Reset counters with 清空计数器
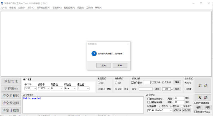This screenshot has height=116, width=213. [x=11, y=110]
